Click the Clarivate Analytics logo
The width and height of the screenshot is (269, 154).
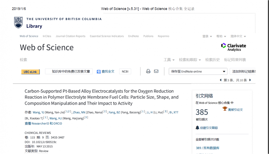pos(233,47)
